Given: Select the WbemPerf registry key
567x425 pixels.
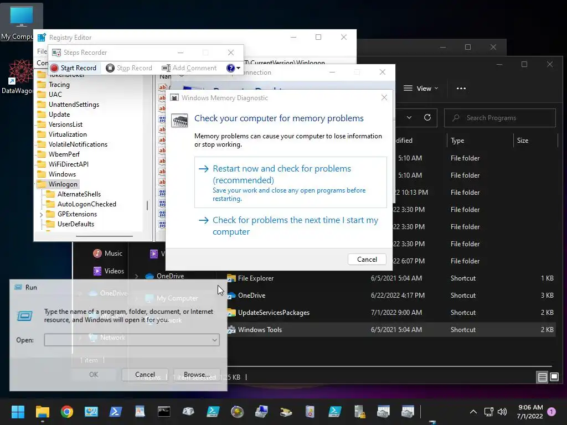Looking at the screenshot, I should click(x=64, y=154).
